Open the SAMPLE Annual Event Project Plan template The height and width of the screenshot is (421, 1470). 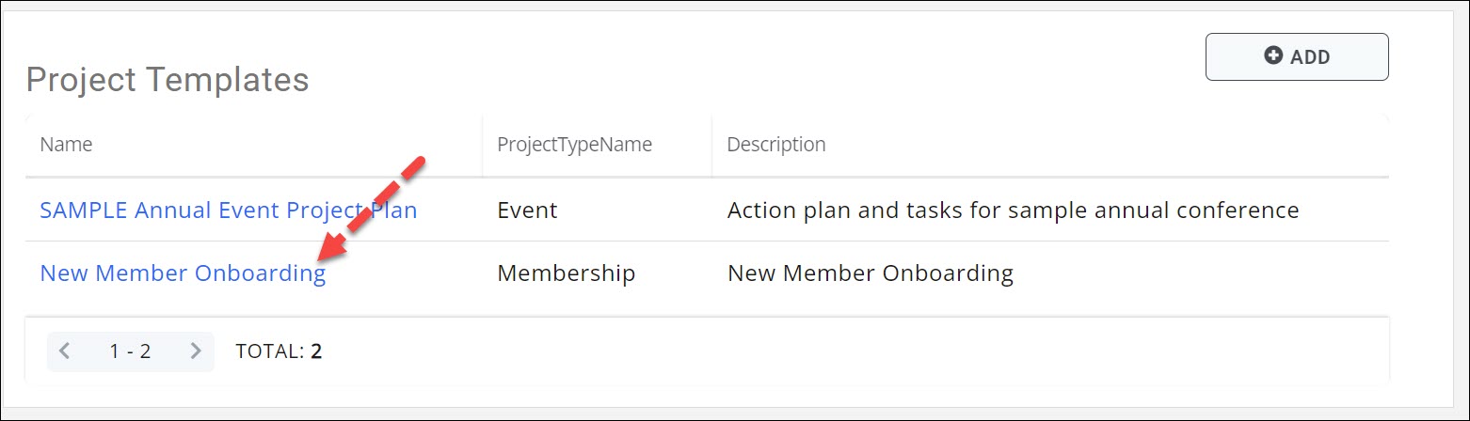228,210
